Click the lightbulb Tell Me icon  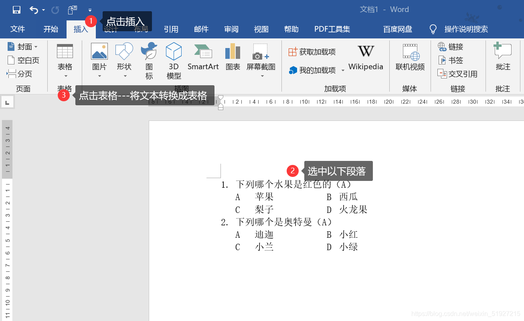tap(433, 29)
